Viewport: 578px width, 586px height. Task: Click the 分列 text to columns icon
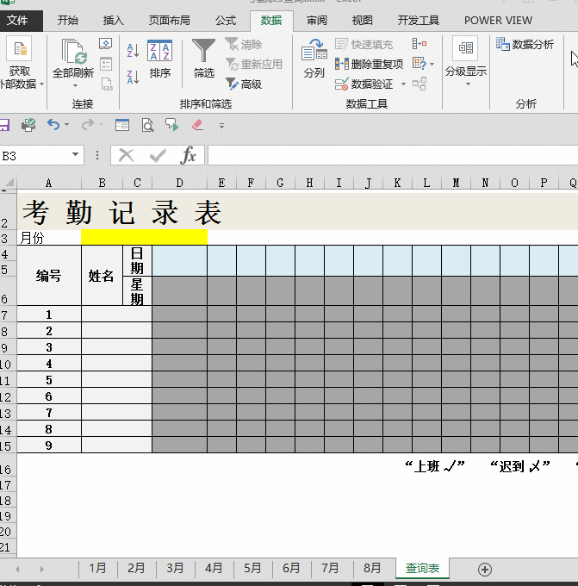coord(314,59)
